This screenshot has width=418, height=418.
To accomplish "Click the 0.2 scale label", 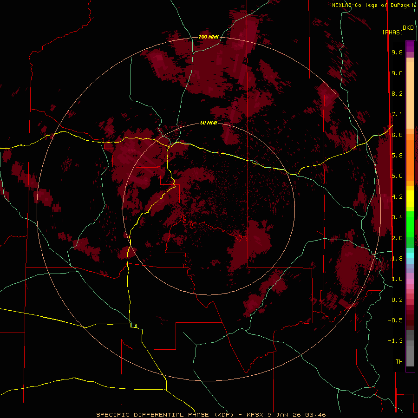I will point(397,300).
